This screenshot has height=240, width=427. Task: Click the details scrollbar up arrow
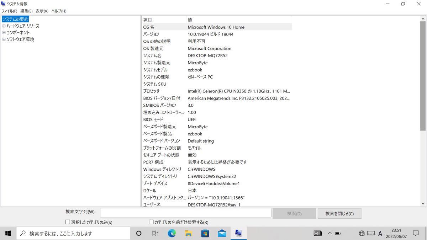coord(423,19)
